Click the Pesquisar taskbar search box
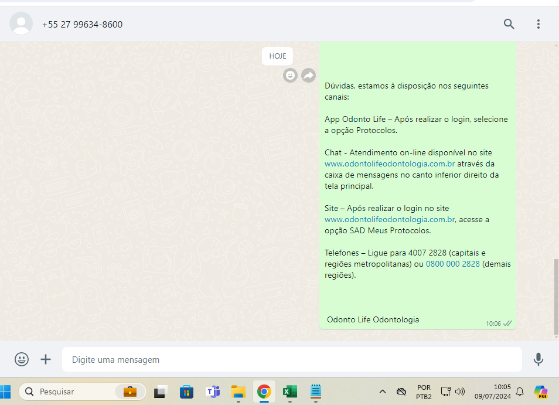 click(83, 392)
